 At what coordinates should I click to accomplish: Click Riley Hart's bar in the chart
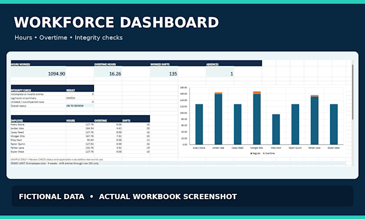tap(276, 130)
